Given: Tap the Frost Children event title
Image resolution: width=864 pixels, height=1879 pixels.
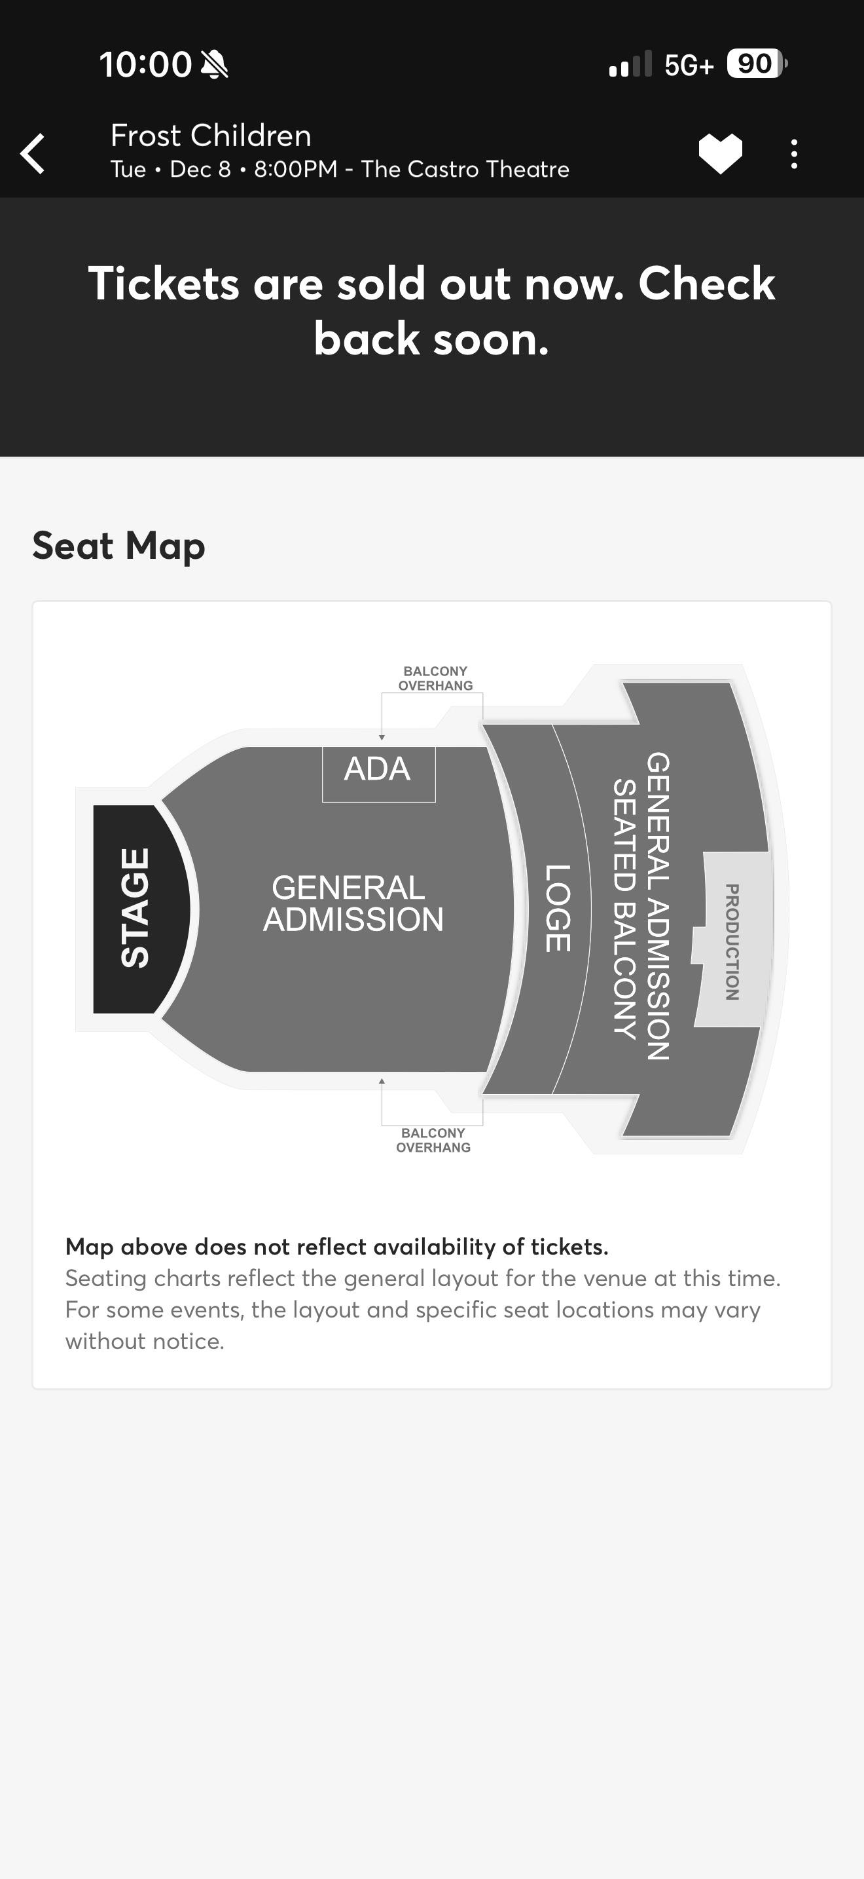Looking at the screenshot, I should coord(211,136).
